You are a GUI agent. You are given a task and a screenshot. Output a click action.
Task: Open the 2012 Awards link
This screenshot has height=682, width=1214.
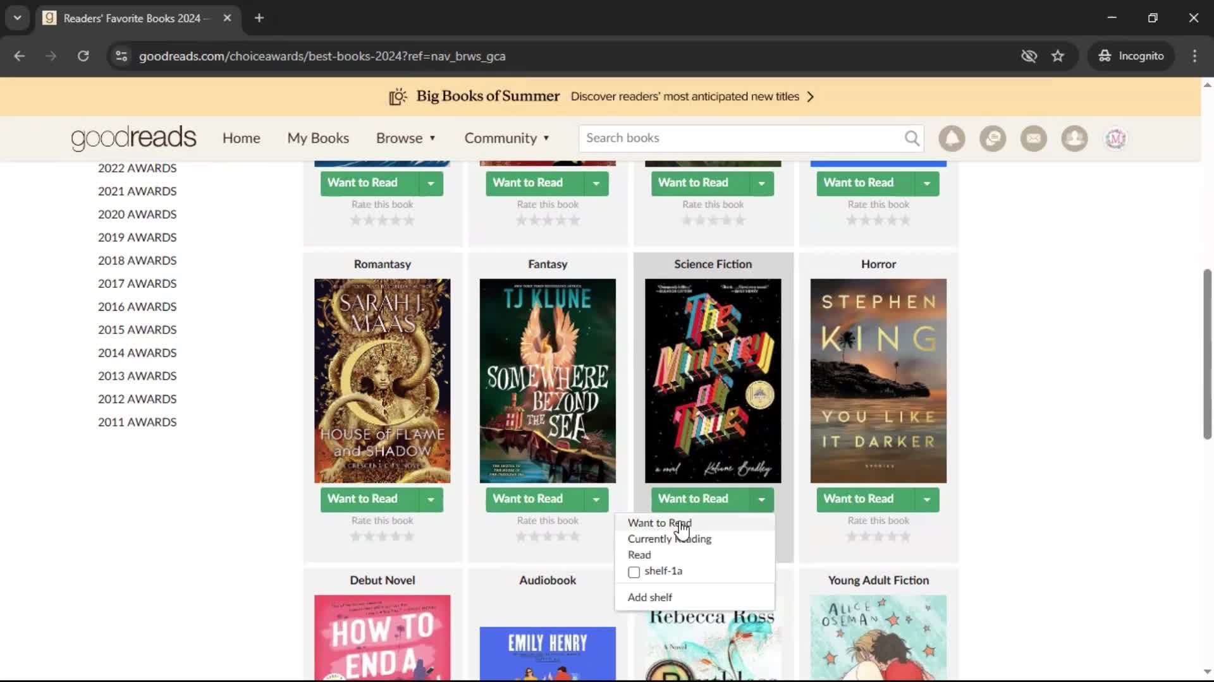137,399
